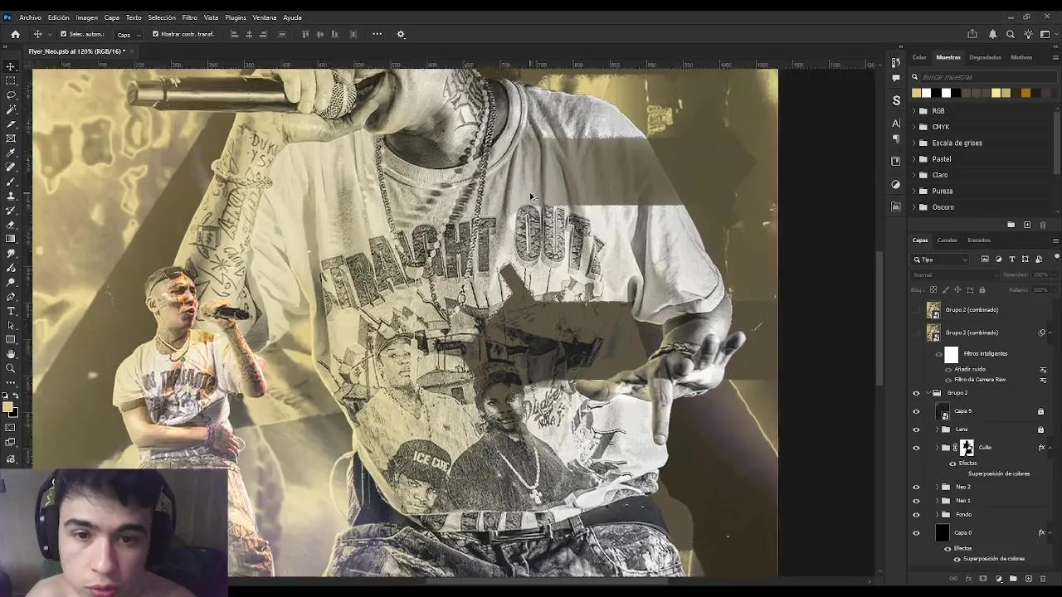Screen dimensions: 1062x597
Task: Select the Clone Stamp tool
Action: pos(11,196)
